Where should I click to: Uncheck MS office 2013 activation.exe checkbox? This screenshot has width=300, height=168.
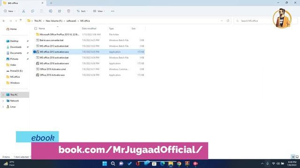[x=34, y=52]
